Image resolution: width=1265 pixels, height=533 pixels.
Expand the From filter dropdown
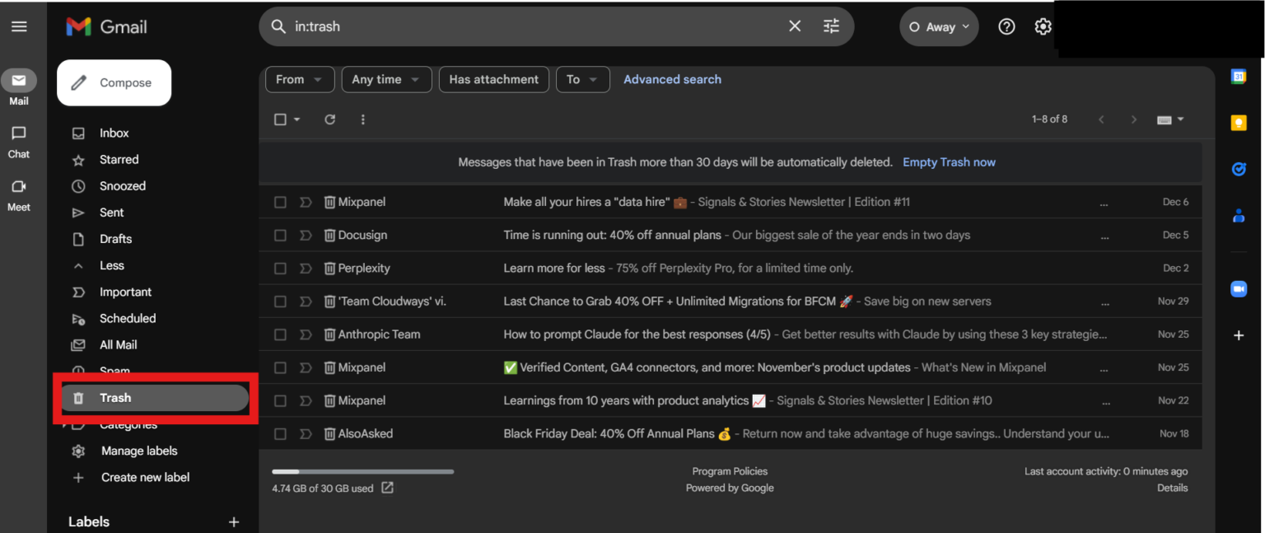299,79
